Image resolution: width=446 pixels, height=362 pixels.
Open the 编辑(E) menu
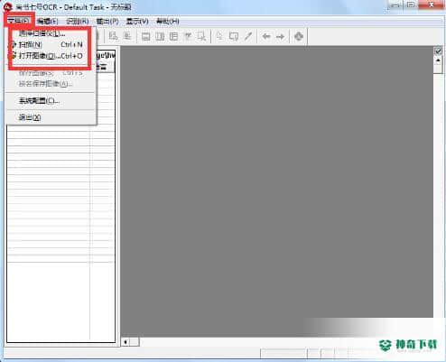click(47, 21)
